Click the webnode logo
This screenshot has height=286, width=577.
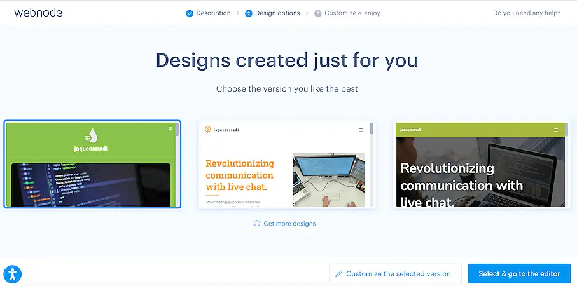click(x=38, y=13)
